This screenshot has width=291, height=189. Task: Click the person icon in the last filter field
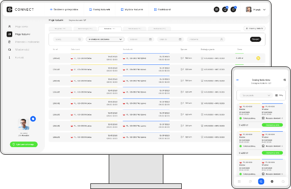(x=222, y=39)
